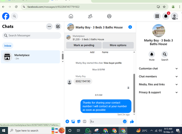Choose a GIF icon
182x134 pixels.
coord(84,121)
